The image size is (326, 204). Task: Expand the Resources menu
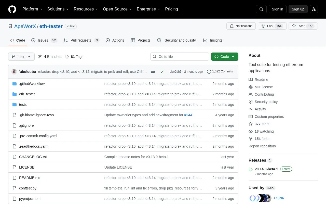point(86,9)
